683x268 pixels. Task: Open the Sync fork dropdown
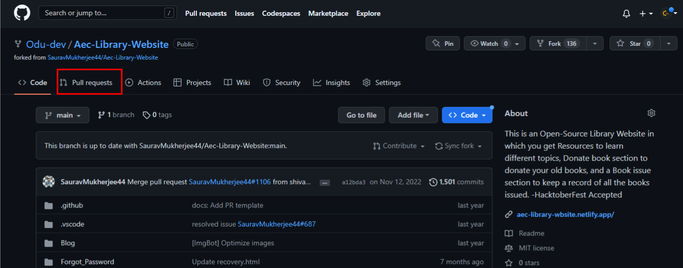458,146
